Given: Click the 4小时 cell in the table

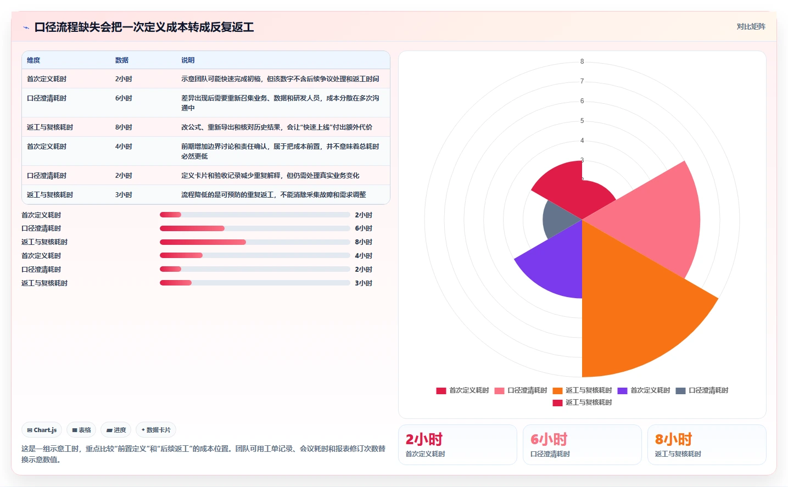Looking at the screenshot, I should (124, 147).
